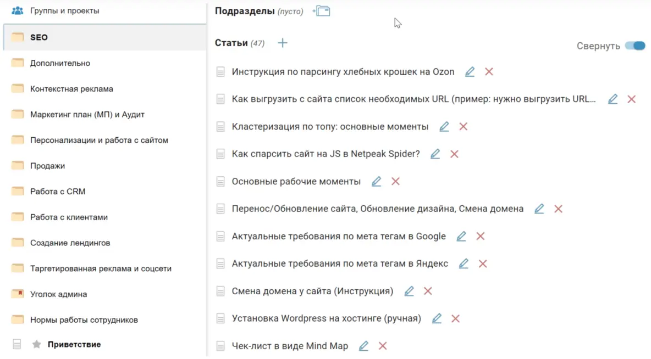Edit the 'Кластеризация по топу' article

[x=444, y=127]
